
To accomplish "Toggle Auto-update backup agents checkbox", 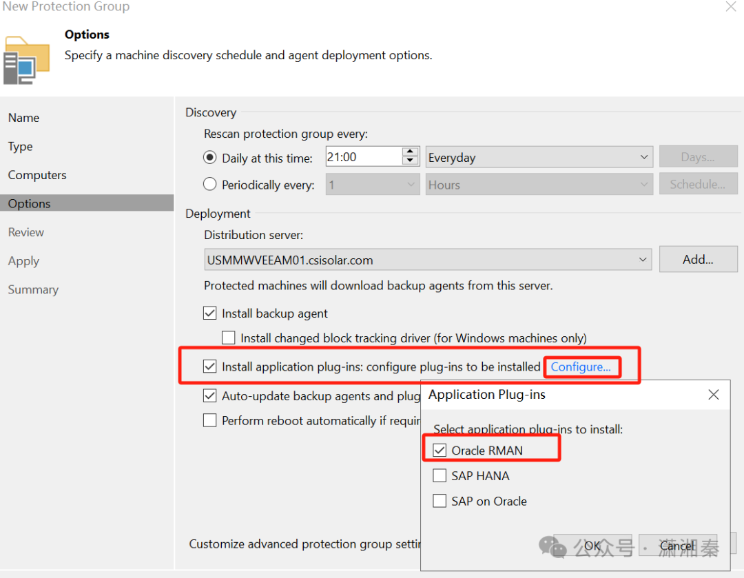I will (x=209, y=395).
